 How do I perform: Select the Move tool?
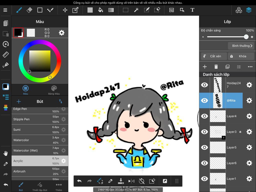click(x=65, y=10)
